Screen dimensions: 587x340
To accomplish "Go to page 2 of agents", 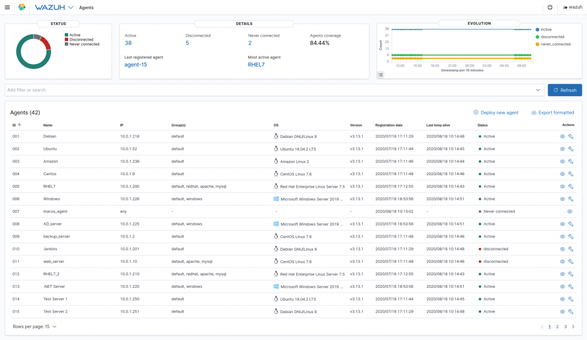I will [x=557, y=327].
